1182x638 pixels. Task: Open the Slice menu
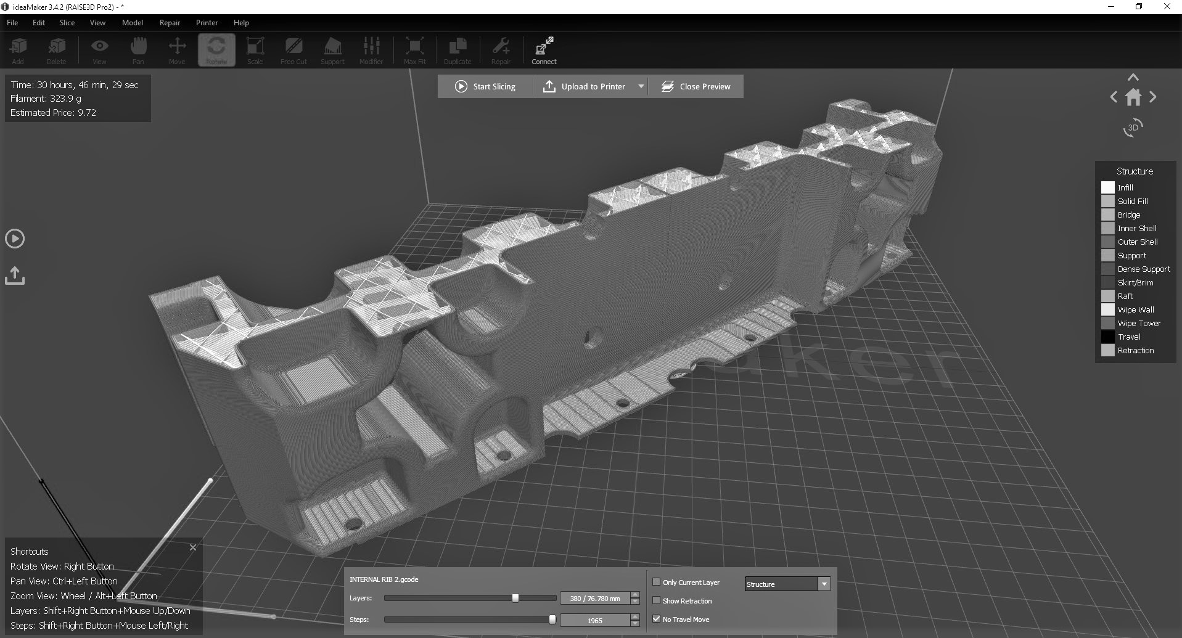coord(67,23)
